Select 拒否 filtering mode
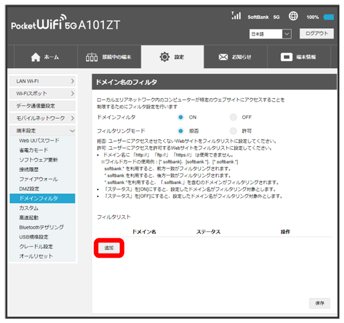This screenshot has height=323, width=344. 181,131
